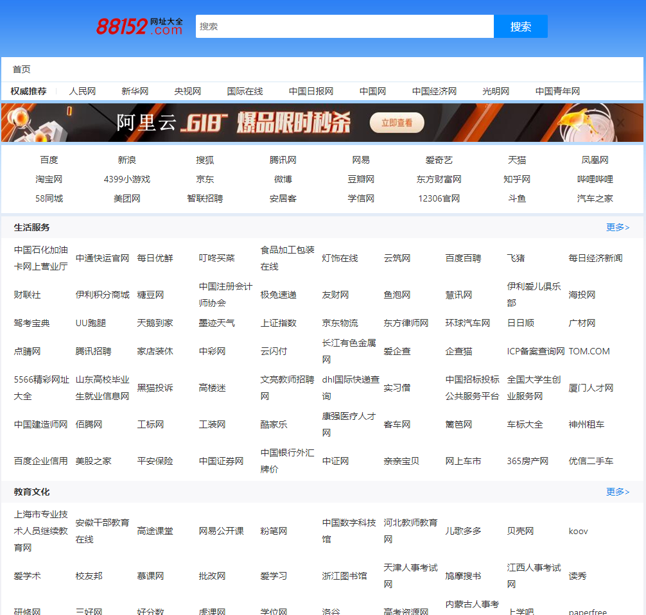The height and width of the screenshot is (615, 646).
Task: Open the 百度 link
Action: click(49, 160)
